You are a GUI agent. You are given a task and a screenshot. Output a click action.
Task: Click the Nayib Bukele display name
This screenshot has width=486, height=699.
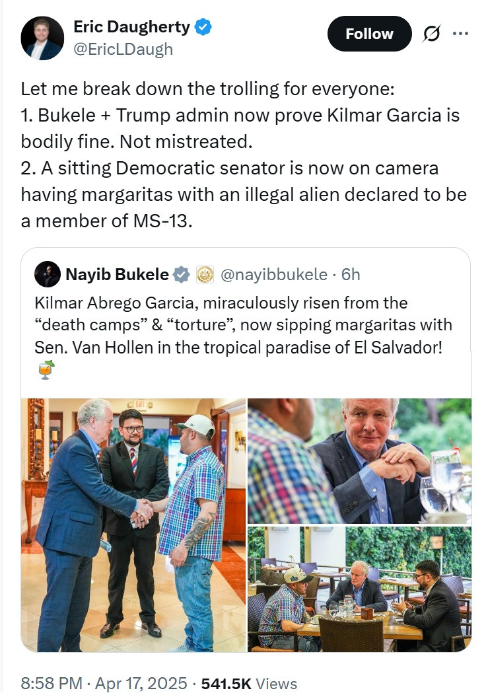pyautogui.click(x=117, y=274)
